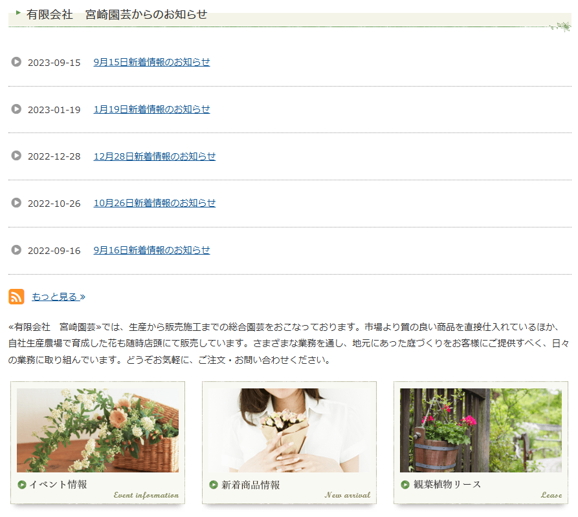This screenshot has width=578, height=517.
Task: Click the Event information caption
Action: pyautogui.click(x=146, y=495)
